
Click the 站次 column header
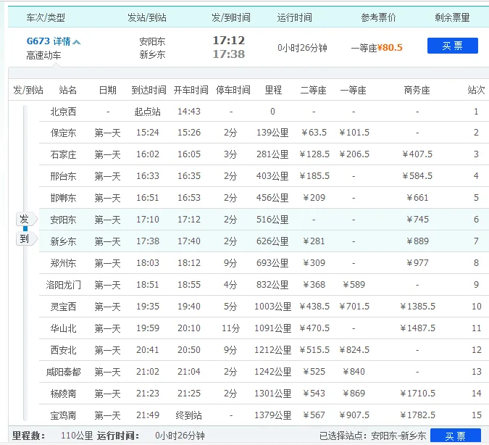476,90
